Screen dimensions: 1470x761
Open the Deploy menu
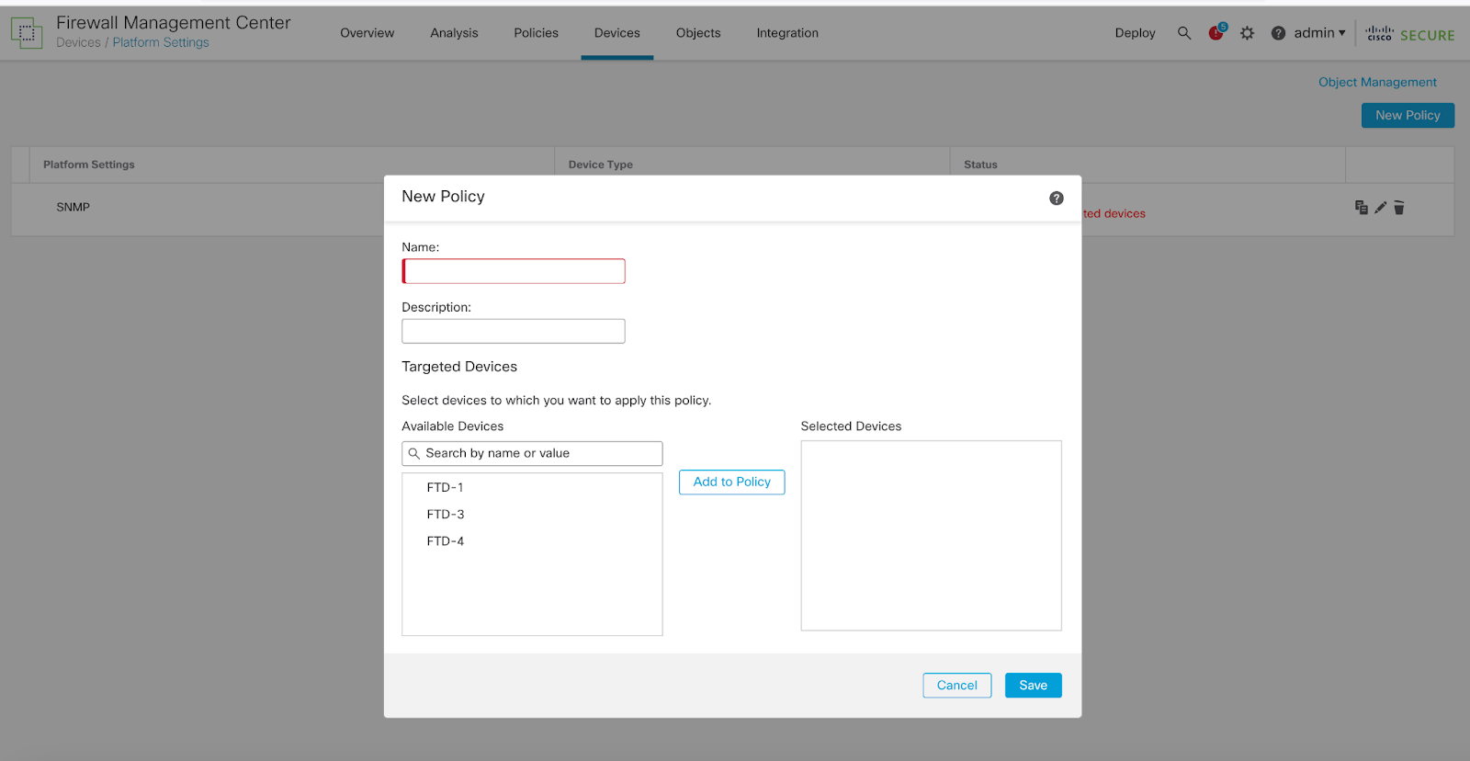(1135, 33)
